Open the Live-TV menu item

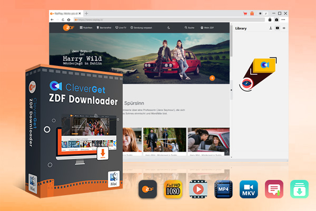pyautogui.click(x=121, y=27)
